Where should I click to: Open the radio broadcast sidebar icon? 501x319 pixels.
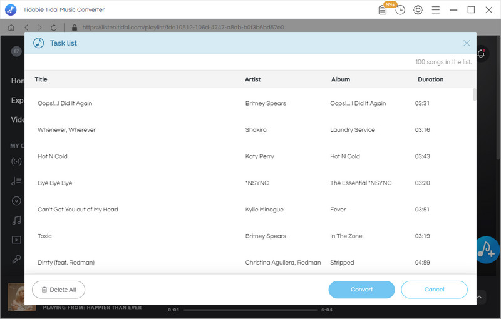click(16, 161)
